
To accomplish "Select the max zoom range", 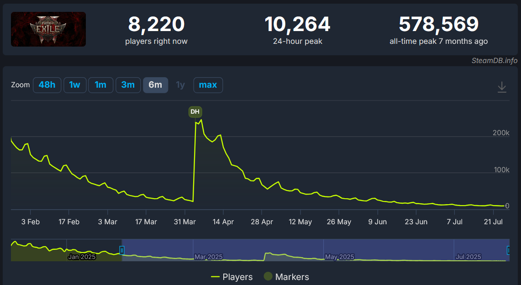I will click(x=208, y=85).
